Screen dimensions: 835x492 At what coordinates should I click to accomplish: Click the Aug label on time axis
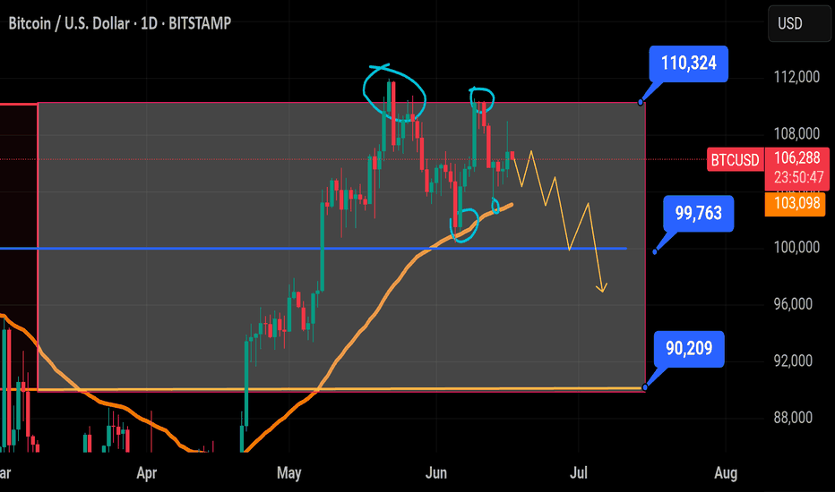pos(726,473)
